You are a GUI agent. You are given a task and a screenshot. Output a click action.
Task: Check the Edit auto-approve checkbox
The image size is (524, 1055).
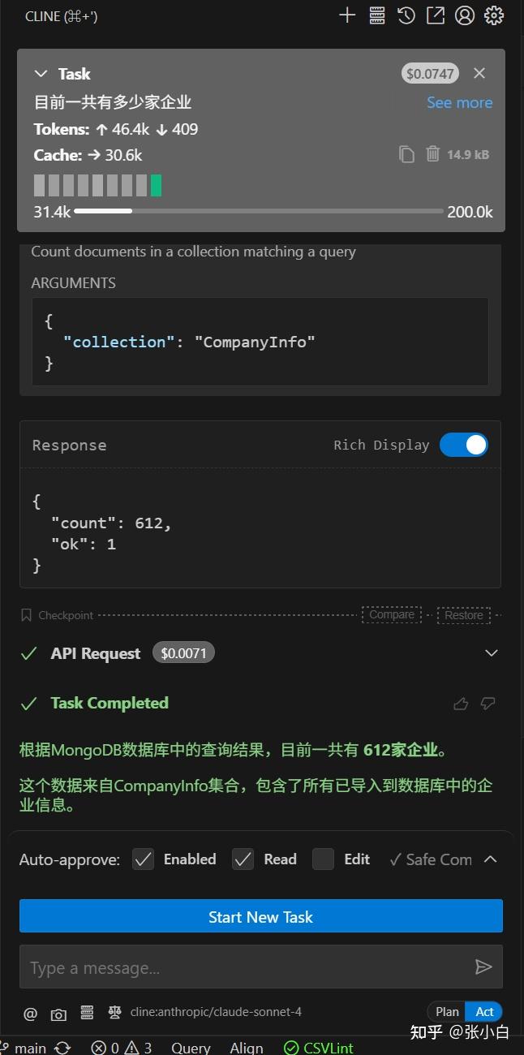coord(324,859)
